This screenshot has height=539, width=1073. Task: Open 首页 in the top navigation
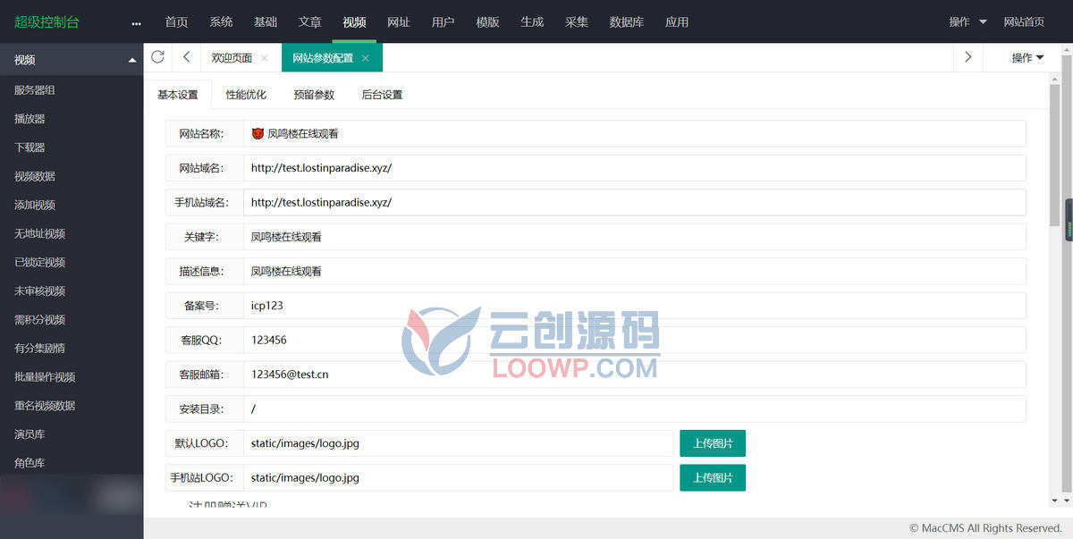[176, 21]
